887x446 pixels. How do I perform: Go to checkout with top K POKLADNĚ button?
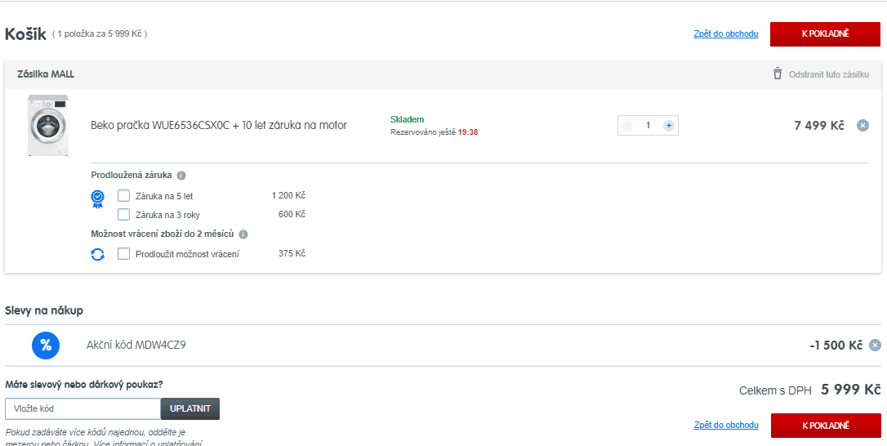coord(826,34)
